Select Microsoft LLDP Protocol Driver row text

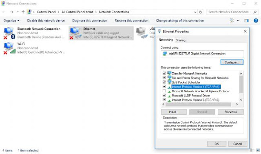[x=191, y=96]
